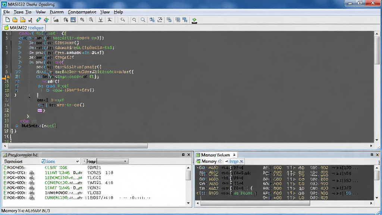Open the first menu bar item, Eile
The height and width of the screenshot is (215, 382).
[7, 12]
